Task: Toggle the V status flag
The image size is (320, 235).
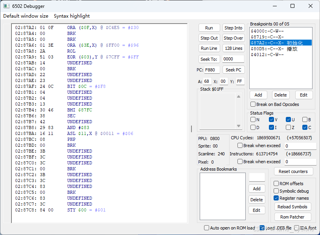Action: (x=271, y=119)
